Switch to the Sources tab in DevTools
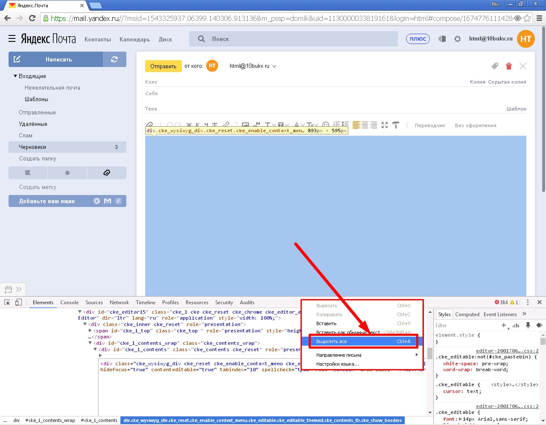Image resolution: width=546 pixels, height=425 pixels. [x=94, y=303]
